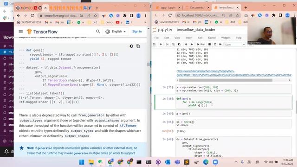Open the demo bookmarks folder
The height and width of the screenshot is (167, 297).
[107, 22]
